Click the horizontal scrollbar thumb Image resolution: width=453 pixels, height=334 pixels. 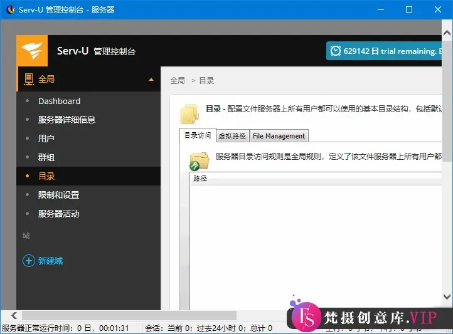129,316
